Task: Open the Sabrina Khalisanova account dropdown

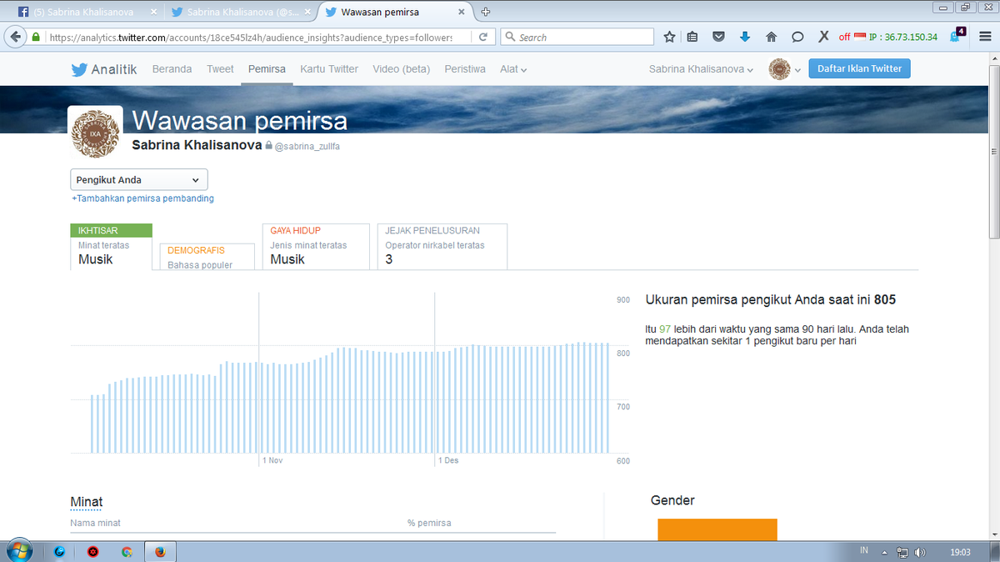Action: (x=701, y=69)
